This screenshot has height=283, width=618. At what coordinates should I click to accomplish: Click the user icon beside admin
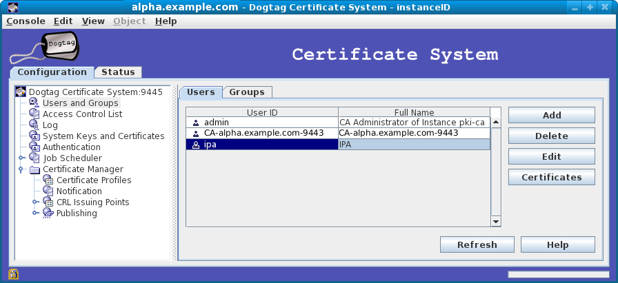tap(196, 123)
